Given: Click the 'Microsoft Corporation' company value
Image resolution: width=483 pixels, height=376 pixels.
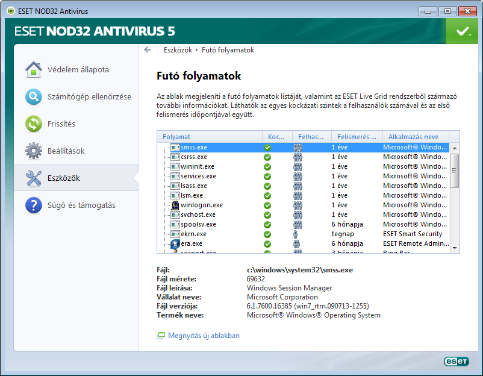Looking at the screenshot, I should (x=282, y=297).
